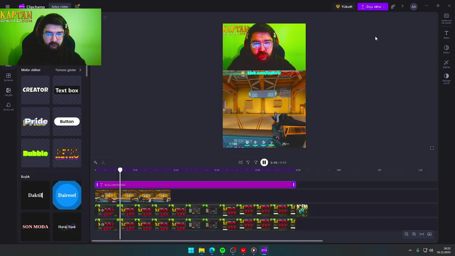Open the Şablonlar templates sidebar tab
This screenshot has height=256, width=455.
click(9, 77)
